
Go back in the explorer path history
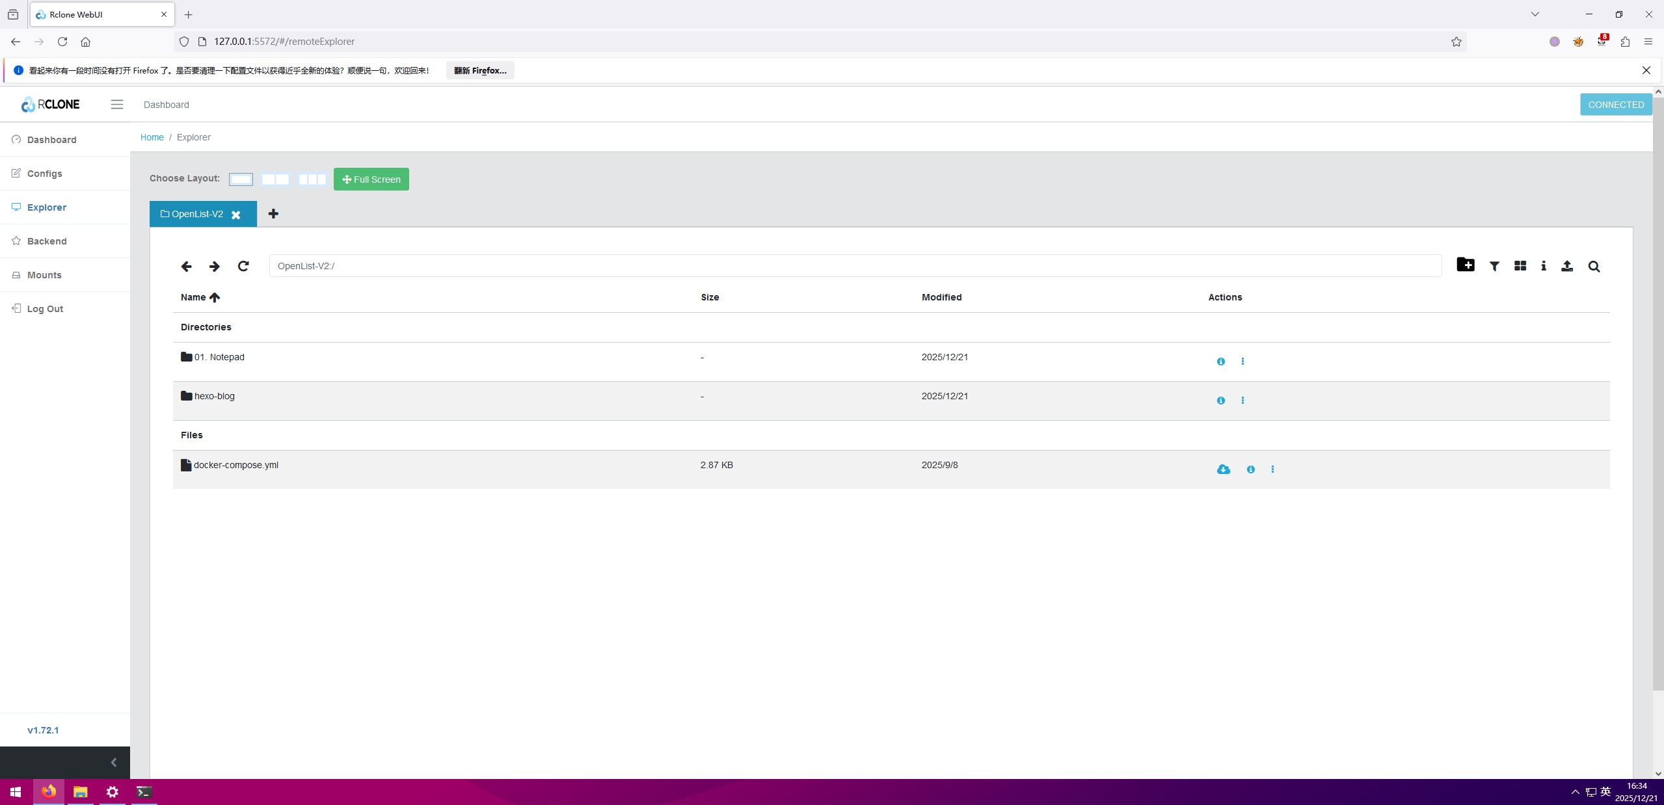[x=187, y=266]
